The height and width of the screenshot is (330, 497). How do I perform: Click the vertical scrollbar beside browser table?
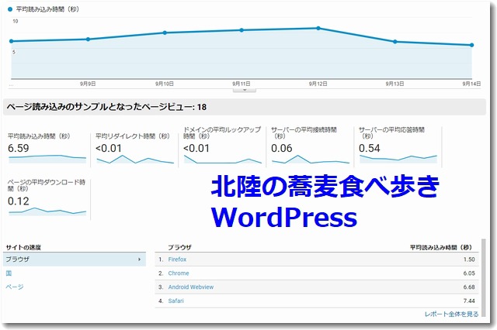[x=483, y=277]
